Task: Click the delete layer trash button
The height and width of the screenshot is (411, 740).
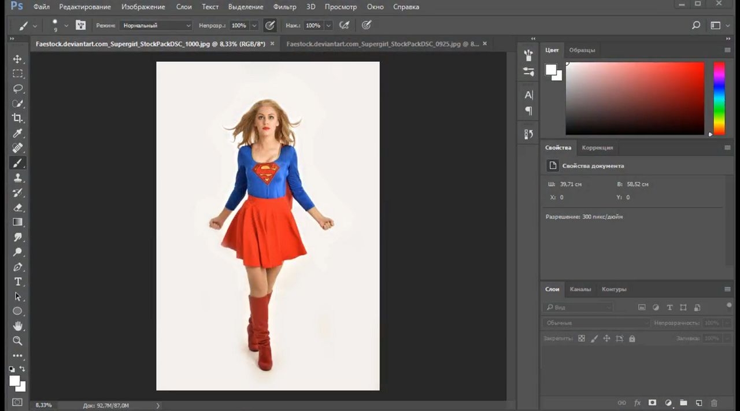Action: (x=714, y=402)
